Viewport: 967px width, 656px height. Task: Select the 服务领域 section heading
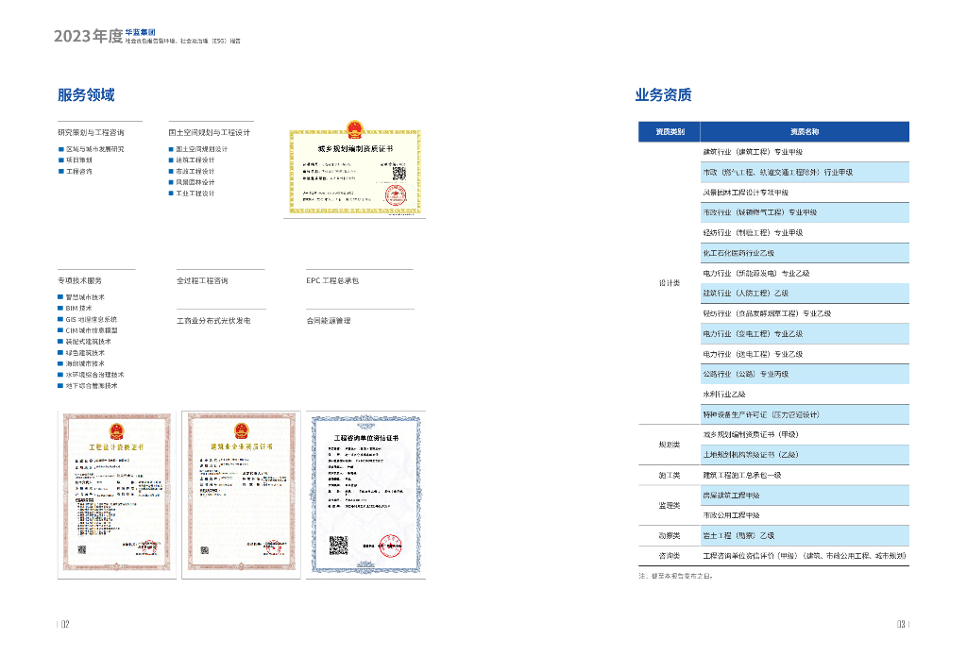pyautogui.click(x=86, y=95)
